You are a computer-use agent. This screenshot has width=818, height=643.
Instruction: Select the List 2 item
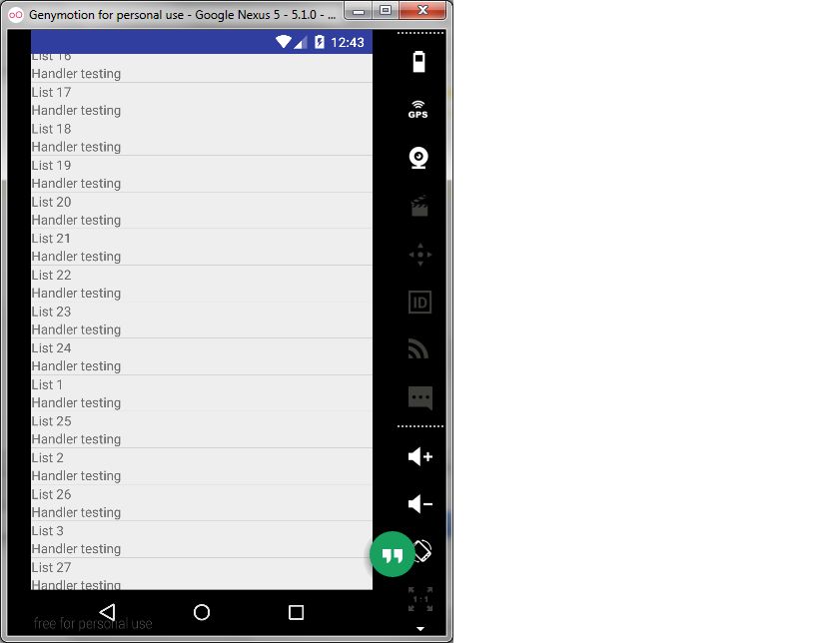pyautogui.click(x=202, y=466)
